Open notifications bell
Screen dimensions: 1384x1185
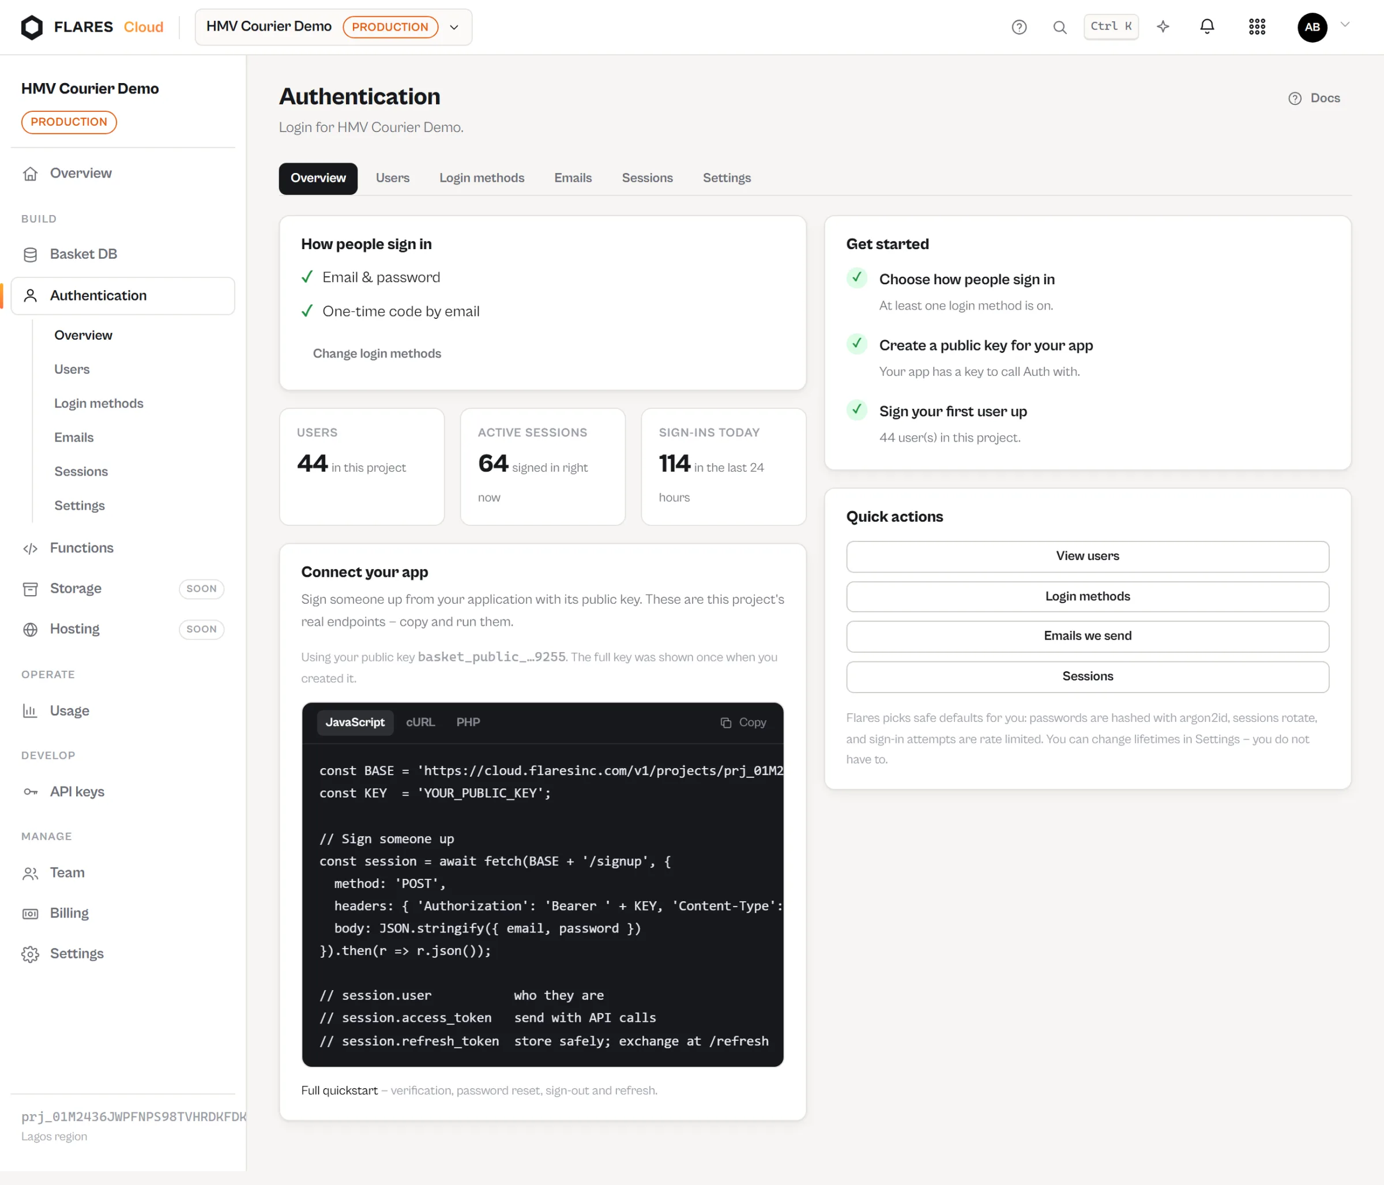pyautogui.click(x=1206, y=27)
